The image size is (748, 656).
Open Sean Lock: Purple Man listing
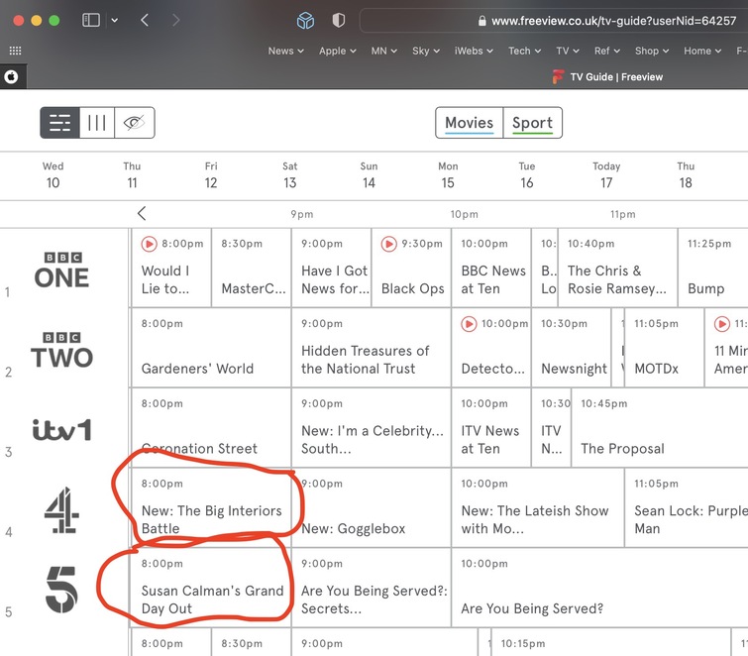[687, 507]
